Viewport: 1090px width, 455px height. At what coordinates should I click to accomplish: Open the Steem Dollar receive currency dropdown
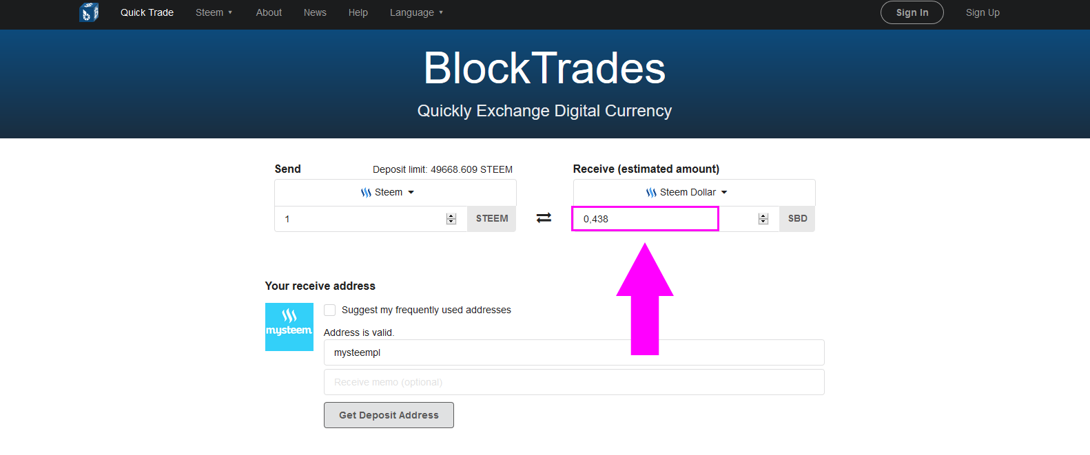pos(695,193)
